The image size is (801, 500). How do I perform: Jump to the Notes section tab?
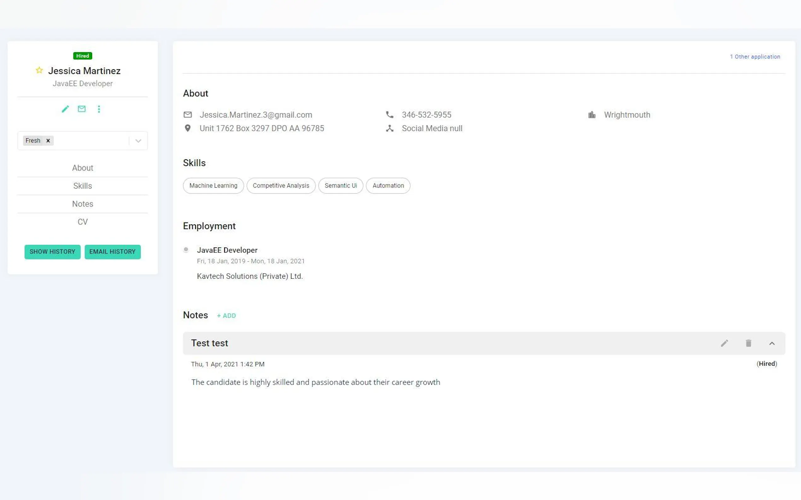(82, 204)
